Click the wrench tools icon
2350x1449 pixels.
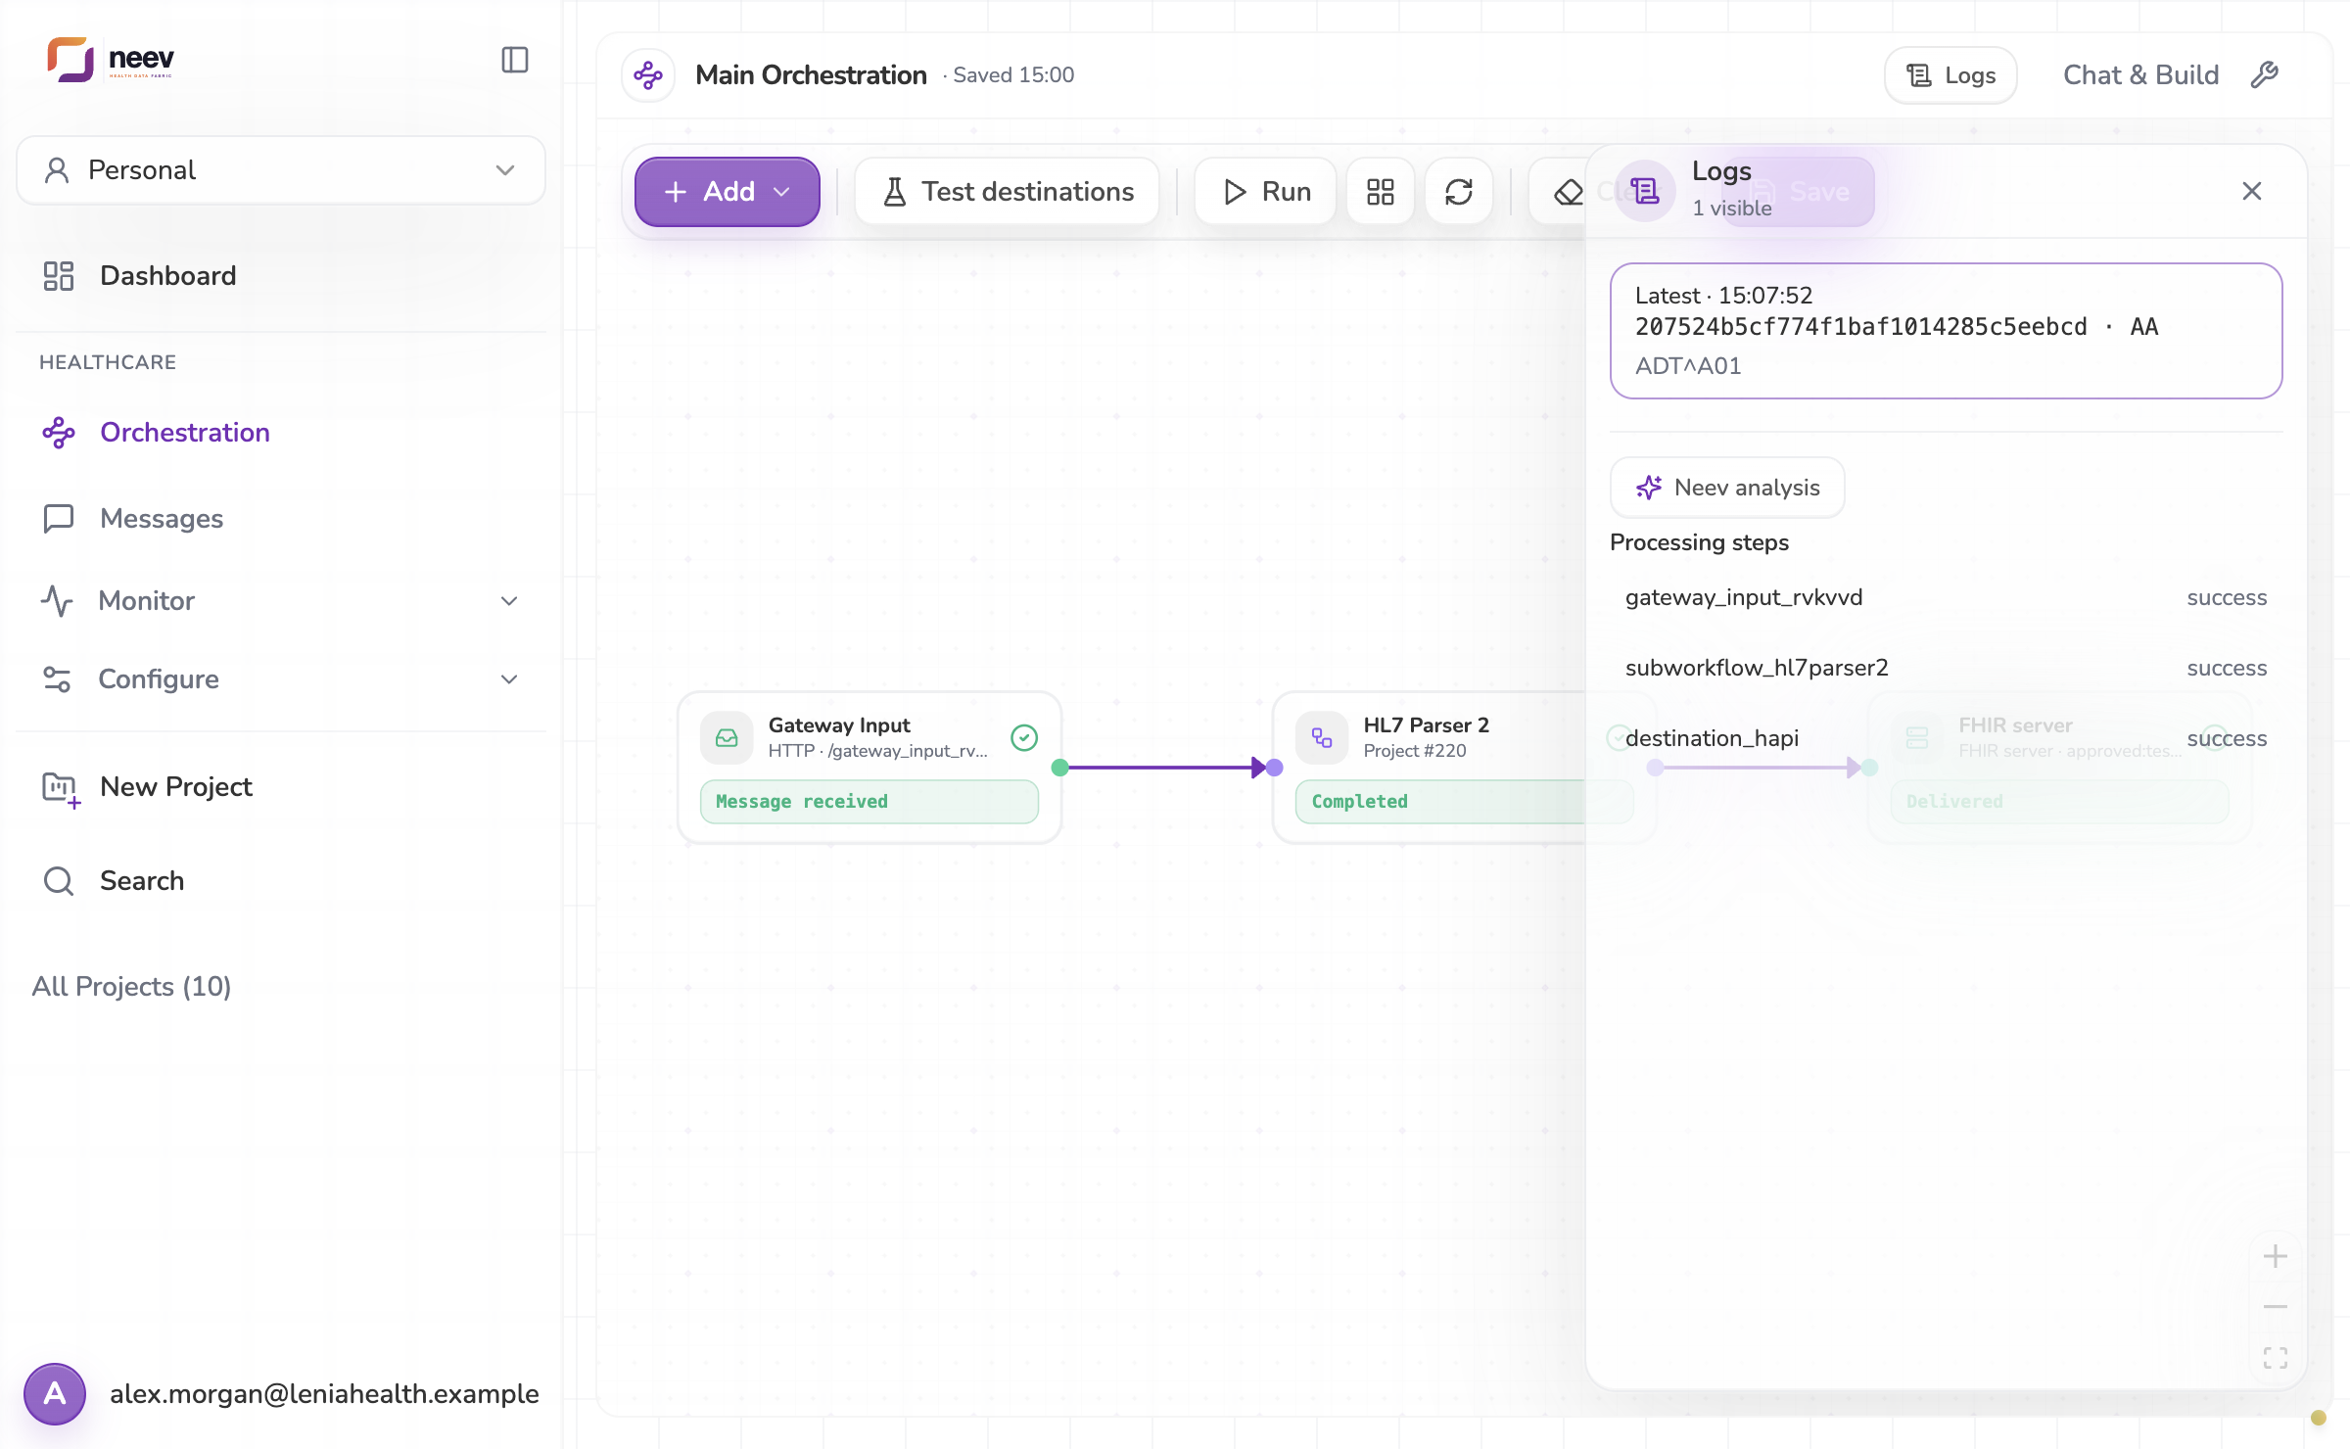(x=2265, y=75)
